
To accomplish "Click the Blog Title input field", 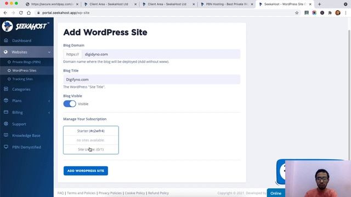I will pos(152,79).
